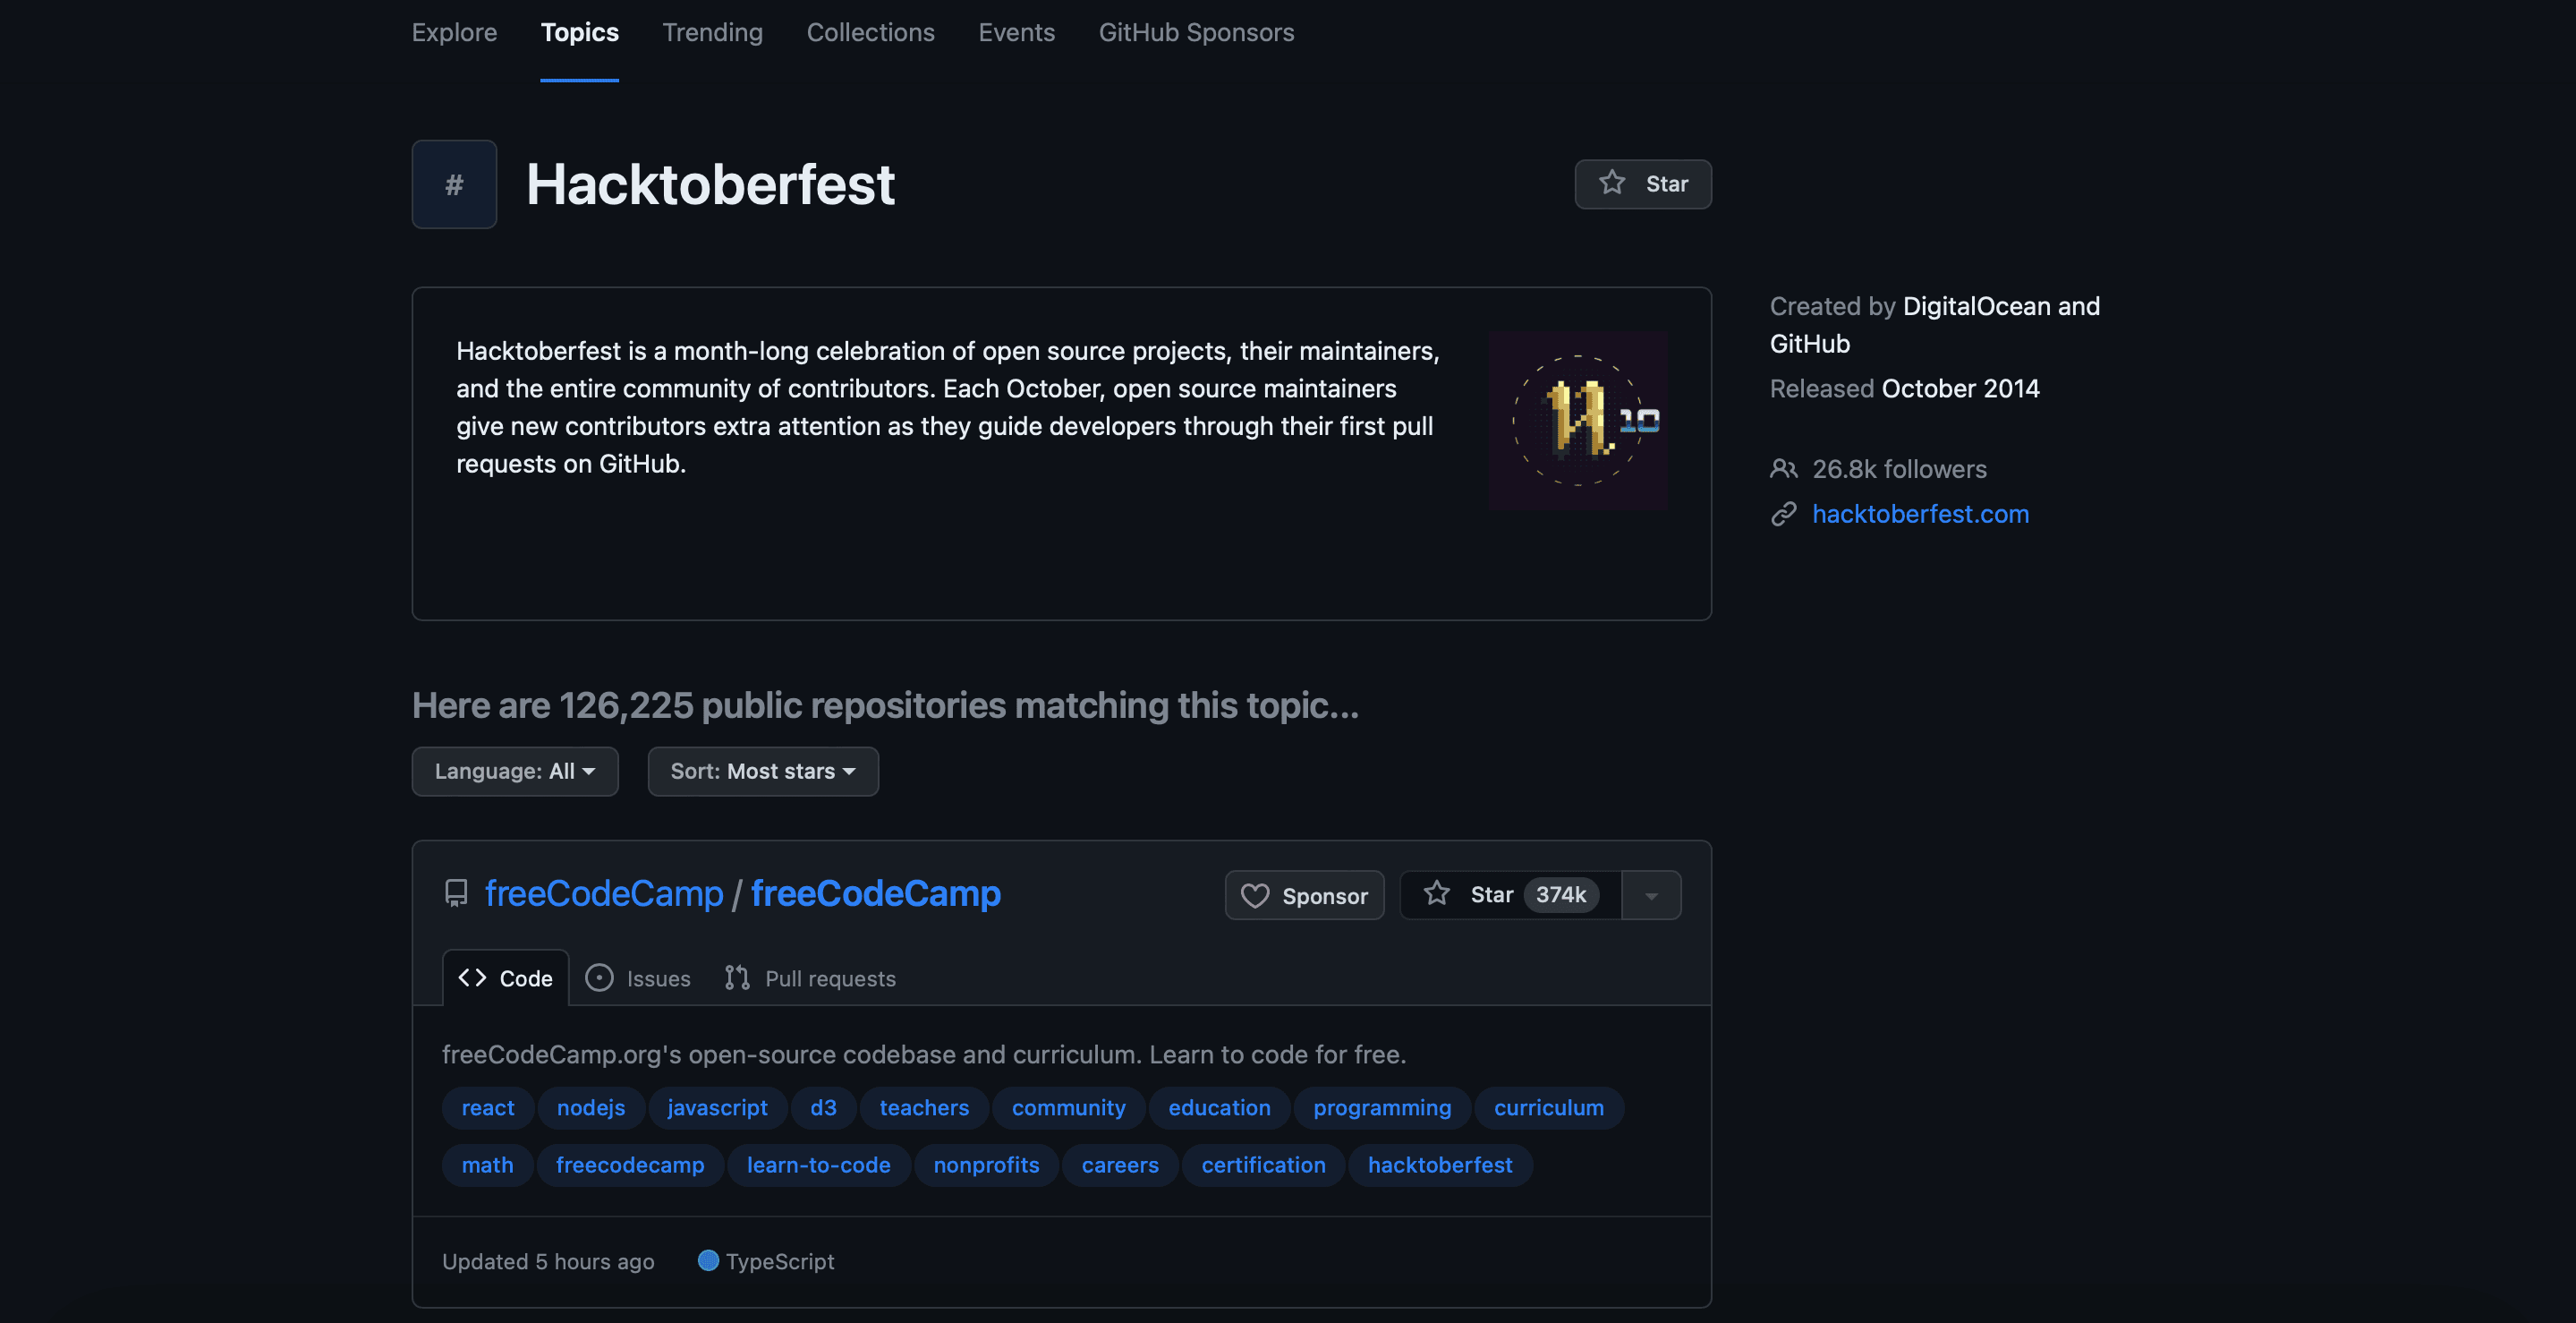Sponsor the freeCodeCamp repository

pyautogui.click(x=1305, y=896)
